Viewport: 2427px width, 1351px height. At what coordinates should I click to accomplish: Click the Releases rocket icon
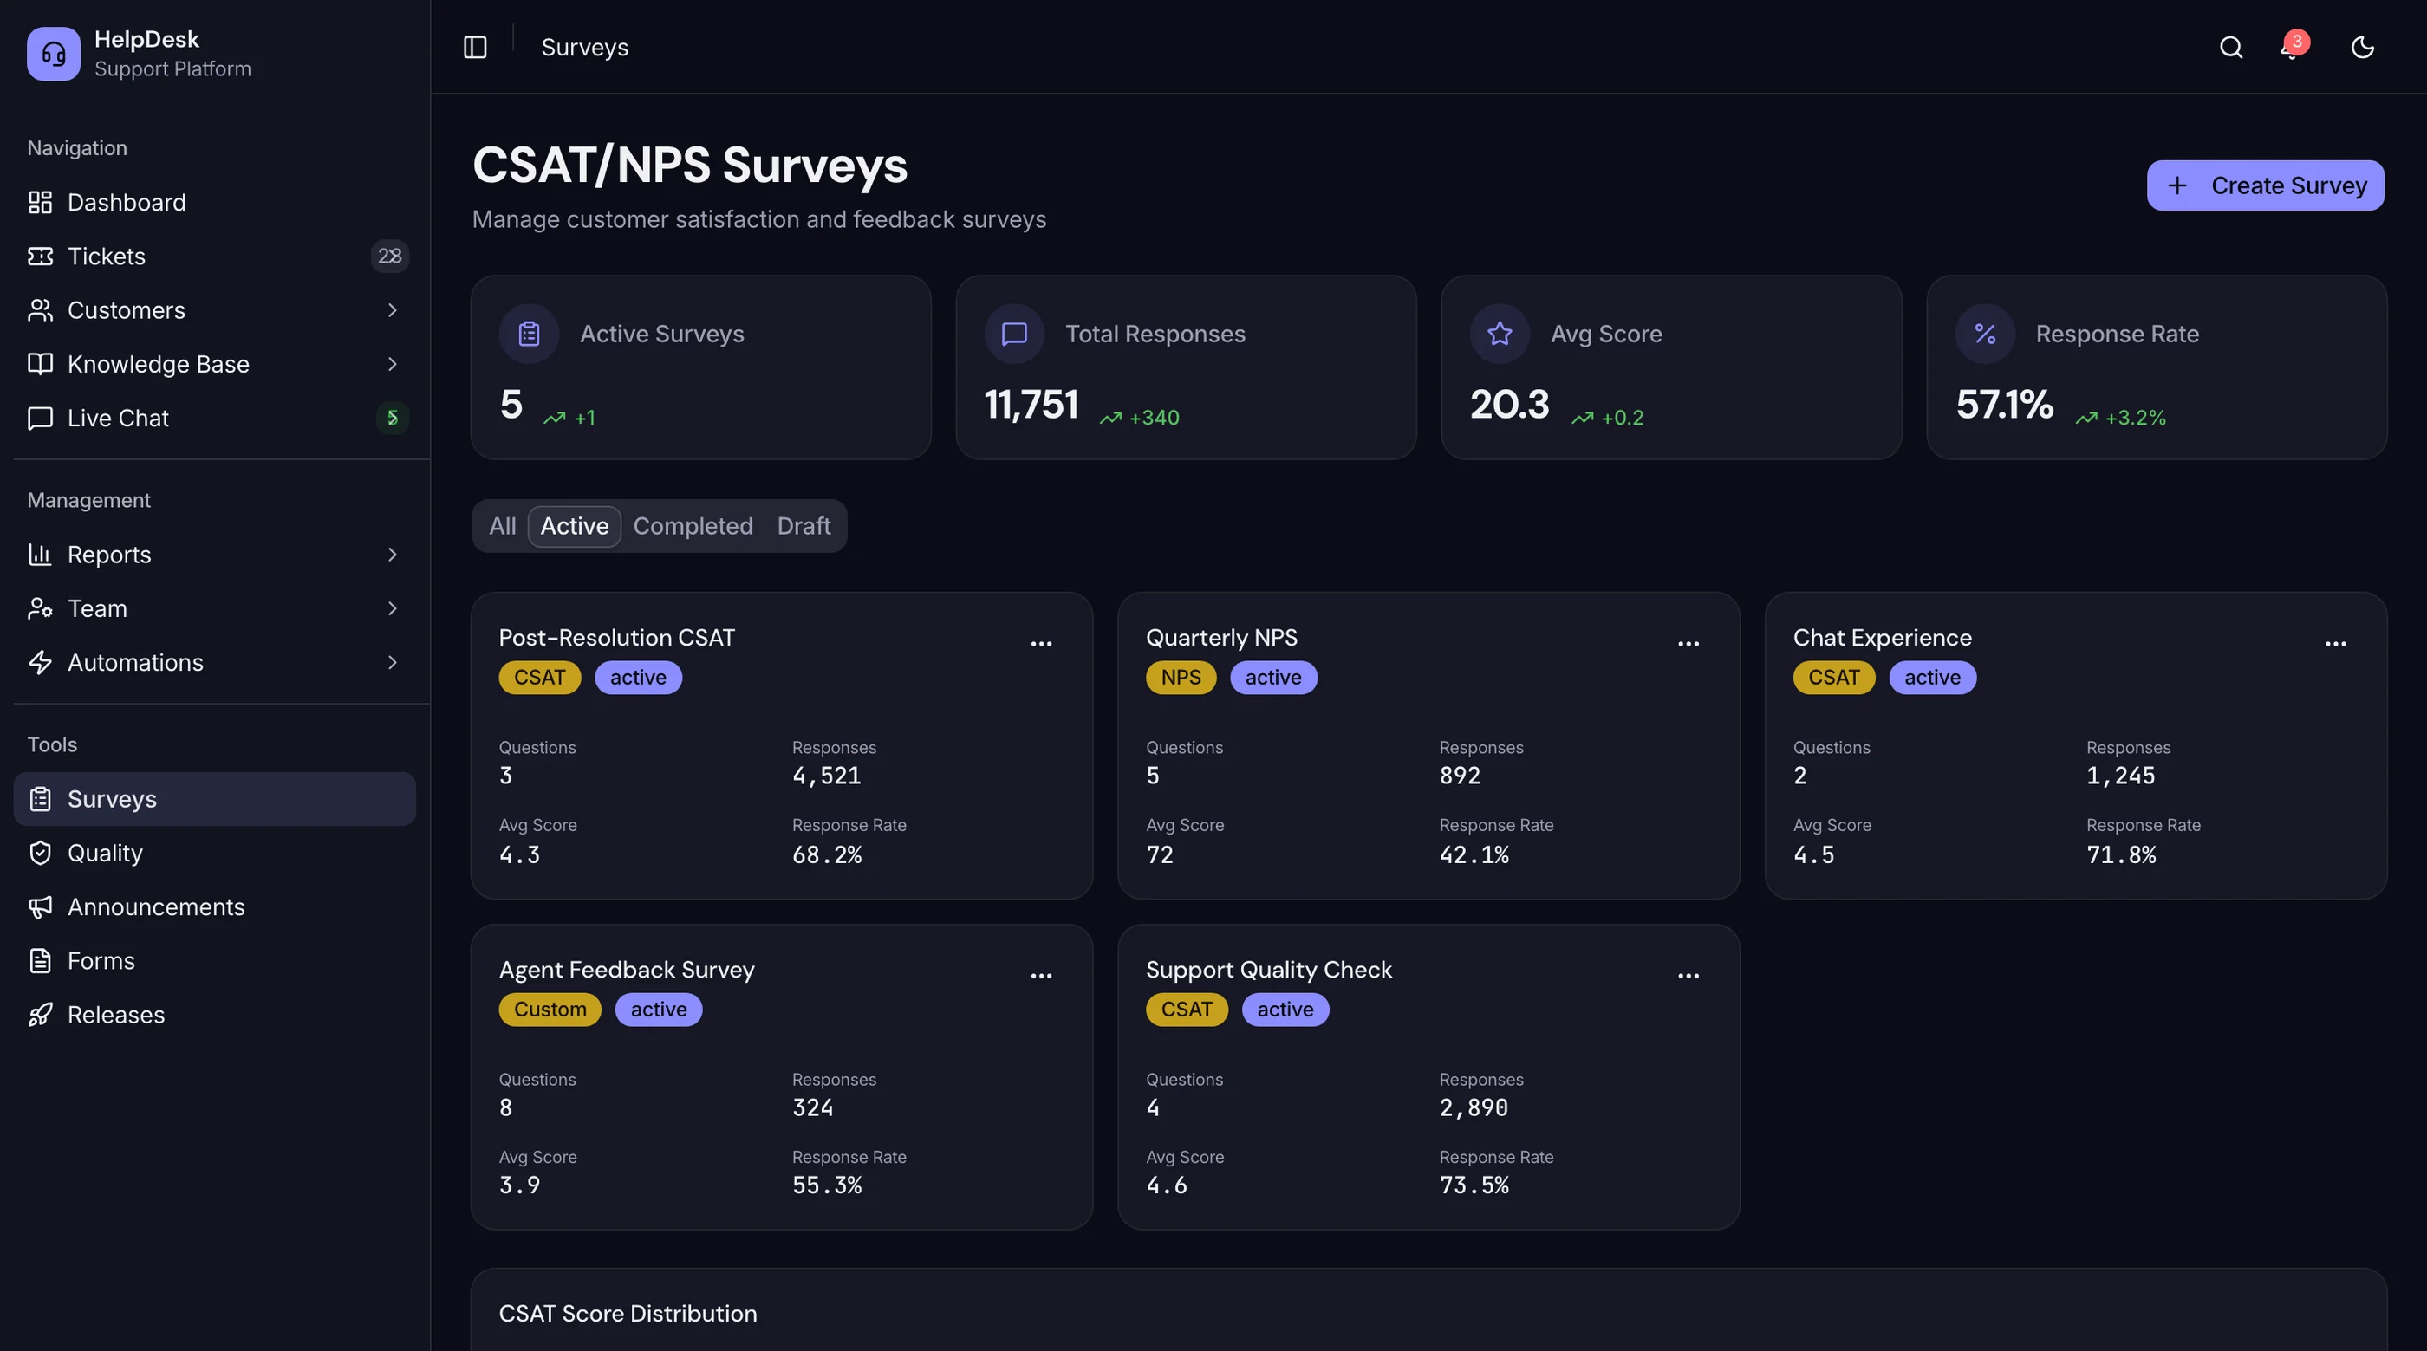click(41, 1015)
